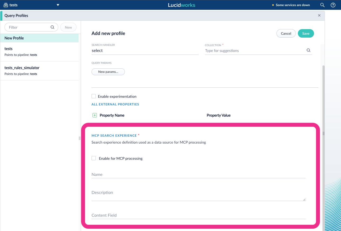Click the Content Field input
341x231 pixels.
(198, 215)
